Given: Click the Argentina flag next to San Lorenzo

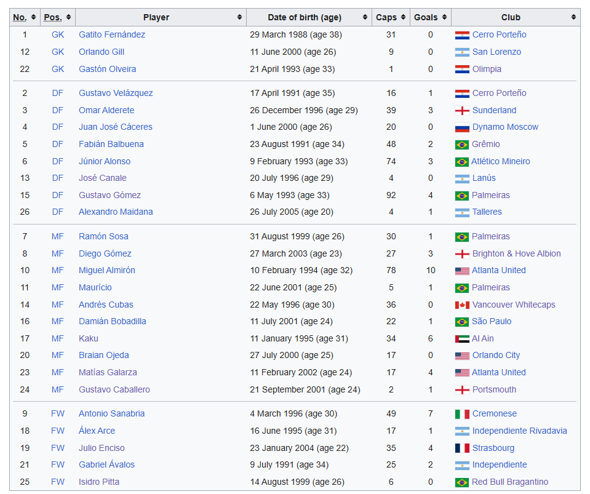Looking at the screenshot, I should 461,52.
